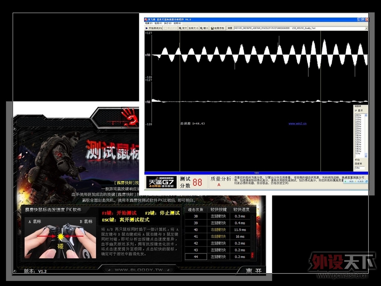Open the 说明(H) help menu
Image resolution: width=381 pixels, height=286 pixels.
[x=177, y=23]
